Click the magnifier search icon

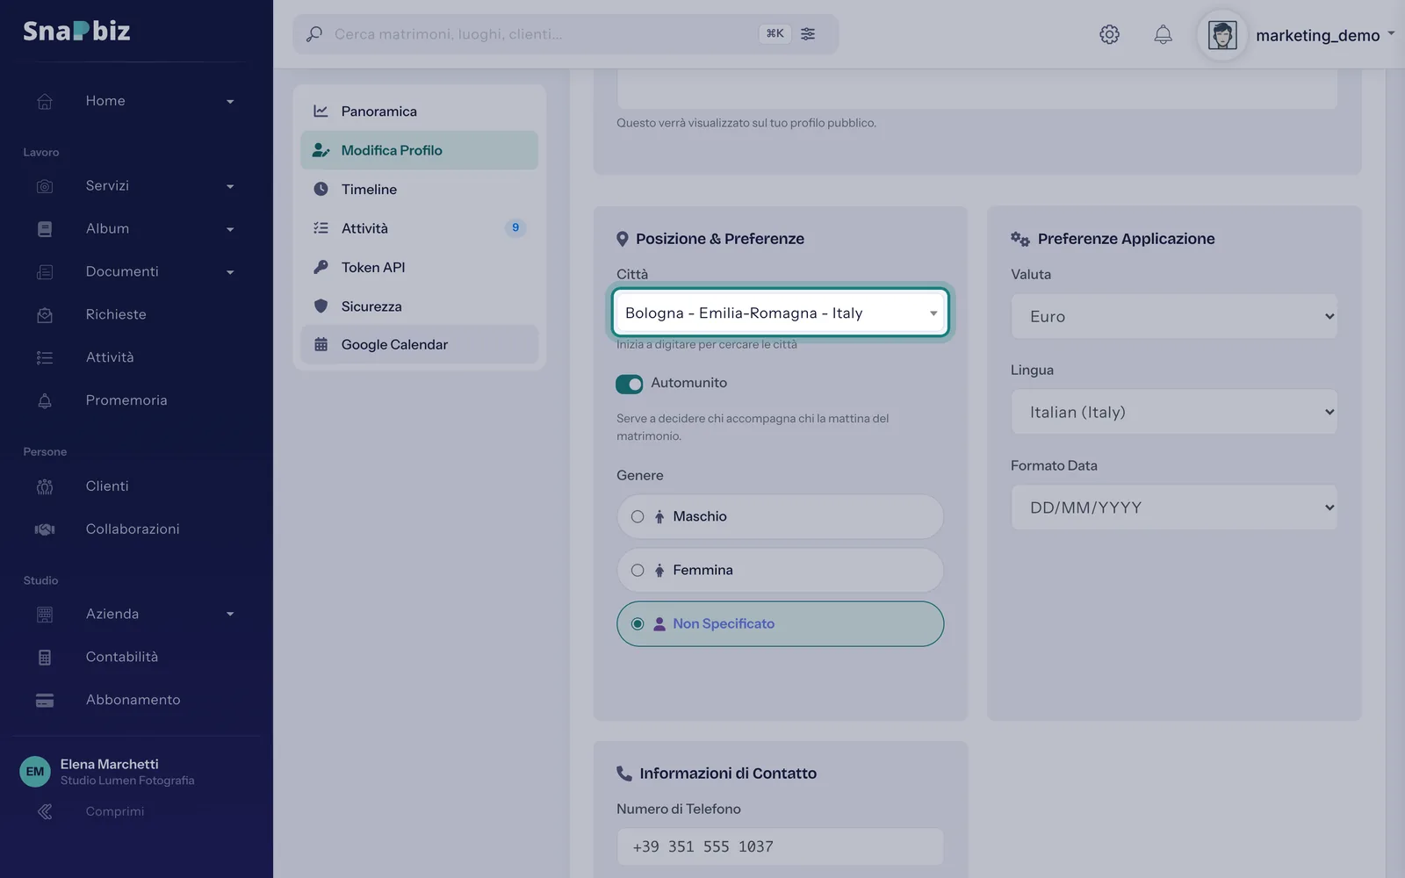coord(314,34)
